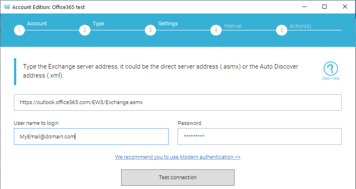Focus the User name to login field

point(91,136)
